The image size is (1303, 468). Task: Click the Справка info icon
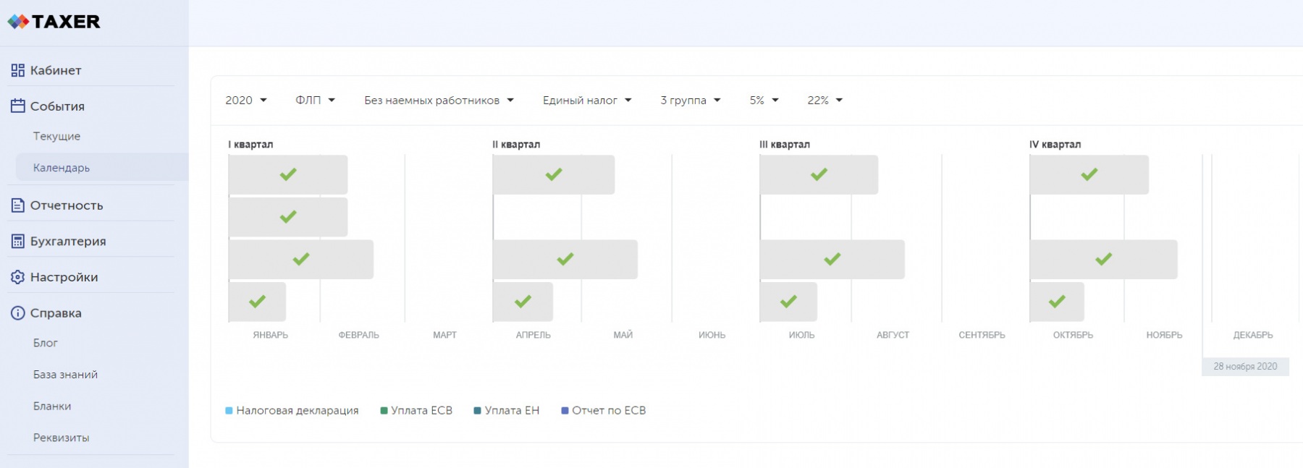[17, 313]
